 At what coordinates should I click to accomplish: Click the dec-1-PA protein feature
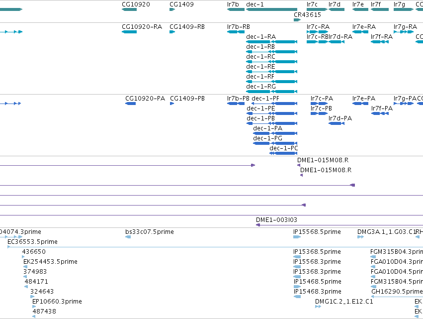click(275, 133)
